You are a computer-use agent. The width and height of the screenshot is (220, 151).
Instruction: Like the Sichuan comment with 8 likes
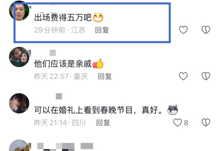pyautogui.click(x=177, y=122)
